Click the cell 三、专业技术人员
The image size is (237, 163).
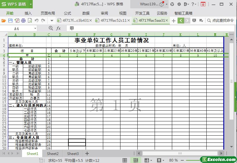[27, 137]
